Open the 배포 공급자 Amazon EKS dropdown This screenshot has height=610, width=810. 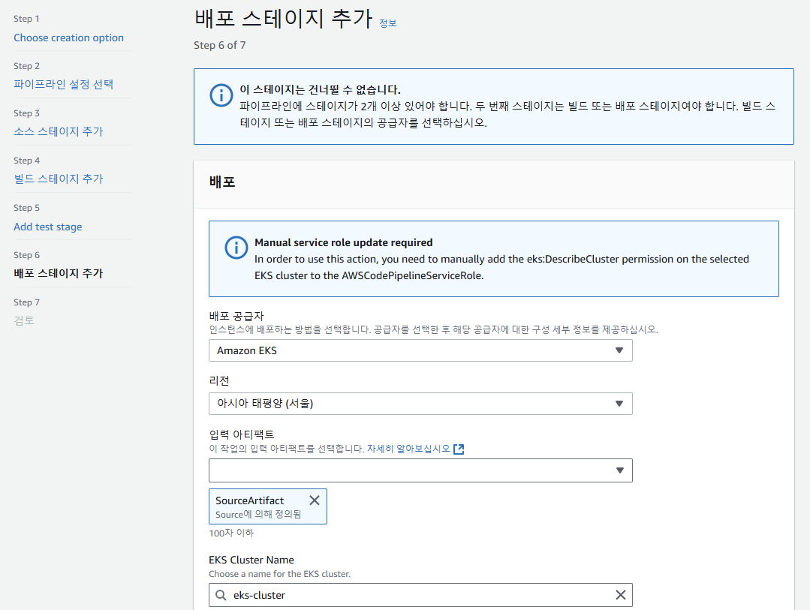[420, 350]
